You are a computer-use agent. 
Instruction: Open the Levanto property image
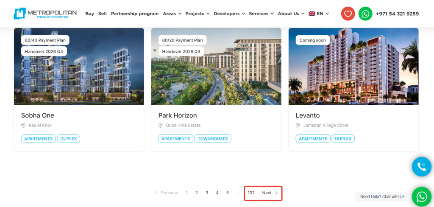click(353, 67)
